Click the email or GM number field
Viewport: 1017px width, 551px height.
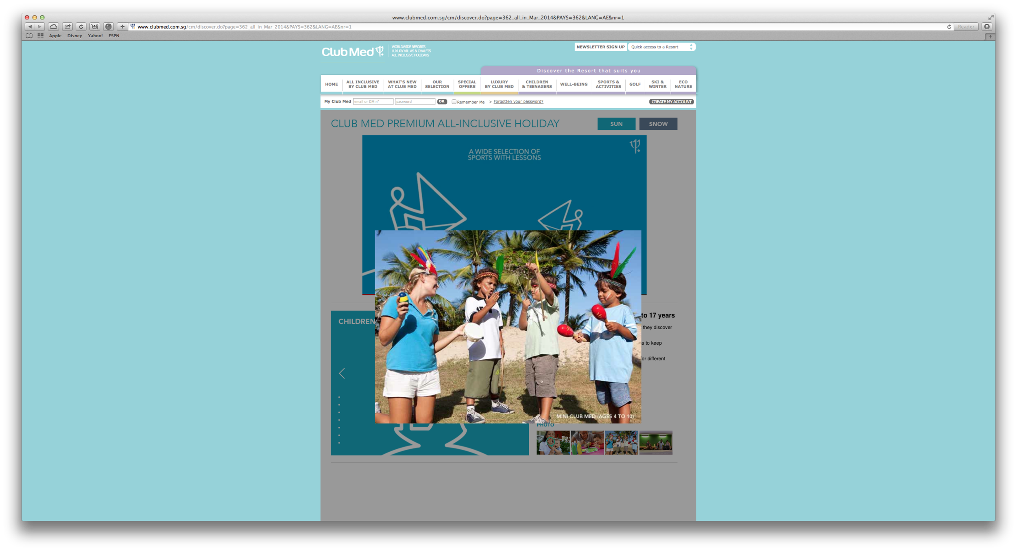pos(373,102)
